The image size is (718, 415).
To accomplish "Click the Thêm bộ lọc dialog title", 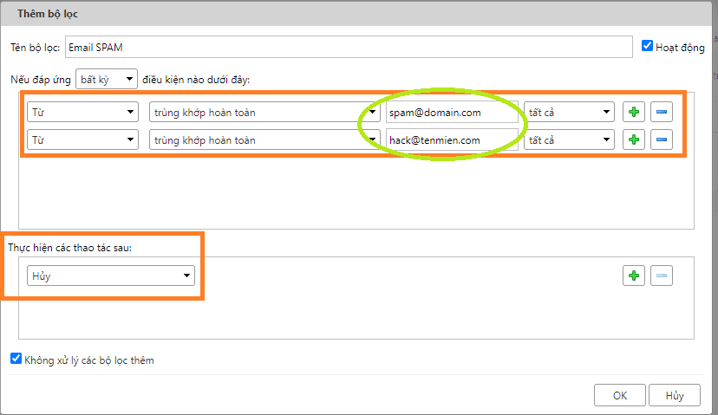I will click(48, 14).
